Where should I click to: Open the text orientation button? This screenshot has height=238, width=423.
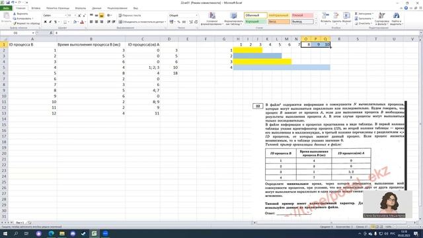[109, 15]
